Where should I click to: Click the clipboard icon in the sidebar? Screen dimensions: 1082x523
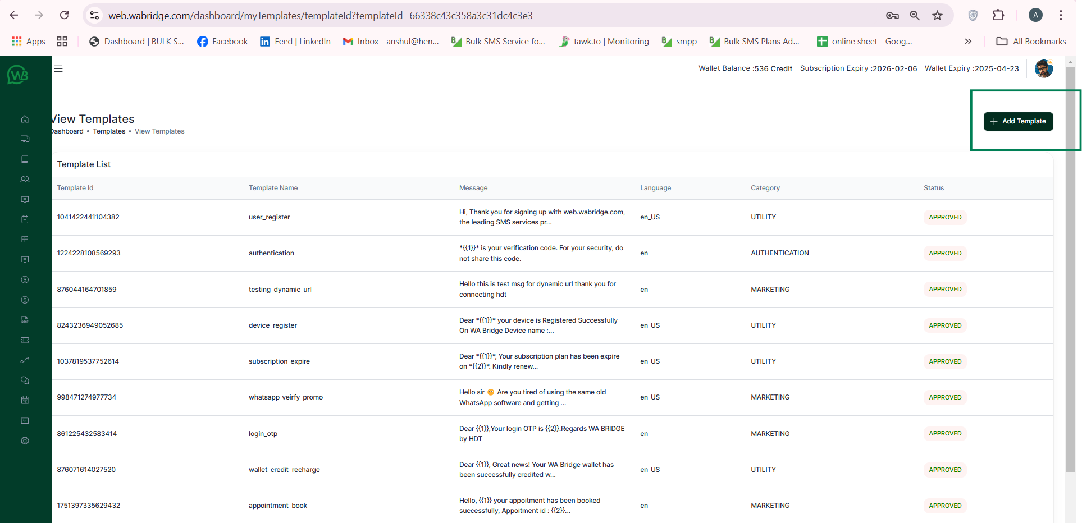point(25,219)
